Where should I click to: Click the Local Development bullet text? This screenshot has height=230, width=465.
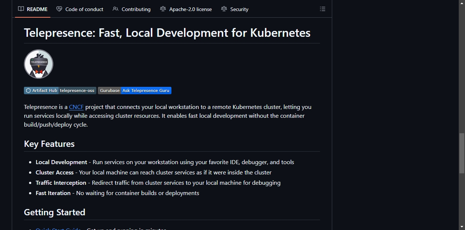point(165,162)
